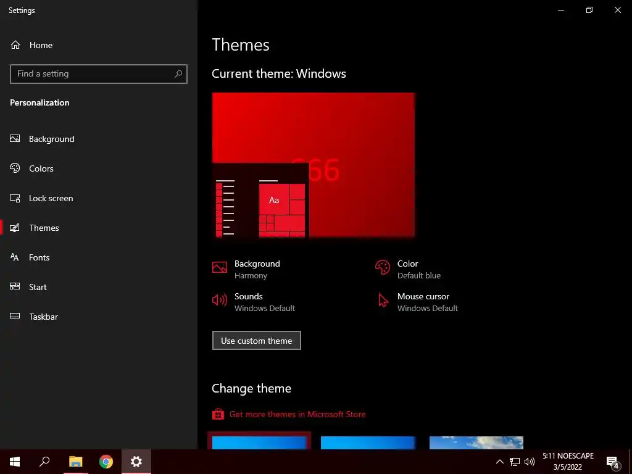The image size is (632, 474).
Task: Open the Action Center notifications icon
Action: 612,462
